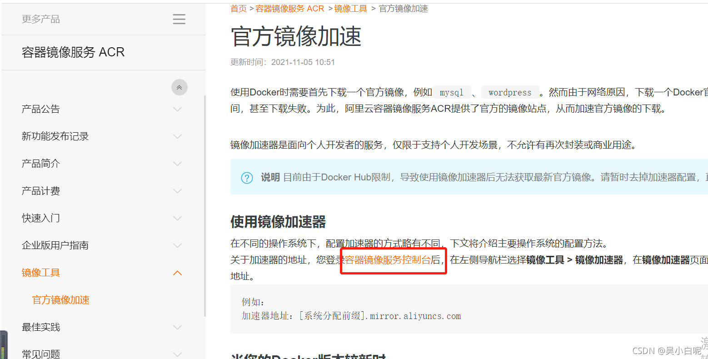Image resolution: width=708 pixels, height=359 pixels.
Task: Click the 使用镜像加速器 section heading
Action: click(x=278, y=222)
